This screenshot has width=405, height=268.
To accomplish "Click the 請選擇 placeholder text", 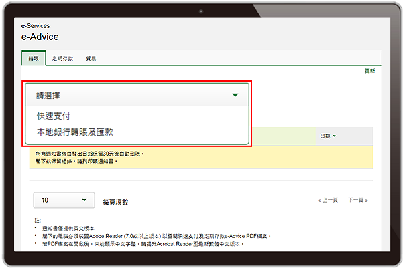I will tap(48, 96).
